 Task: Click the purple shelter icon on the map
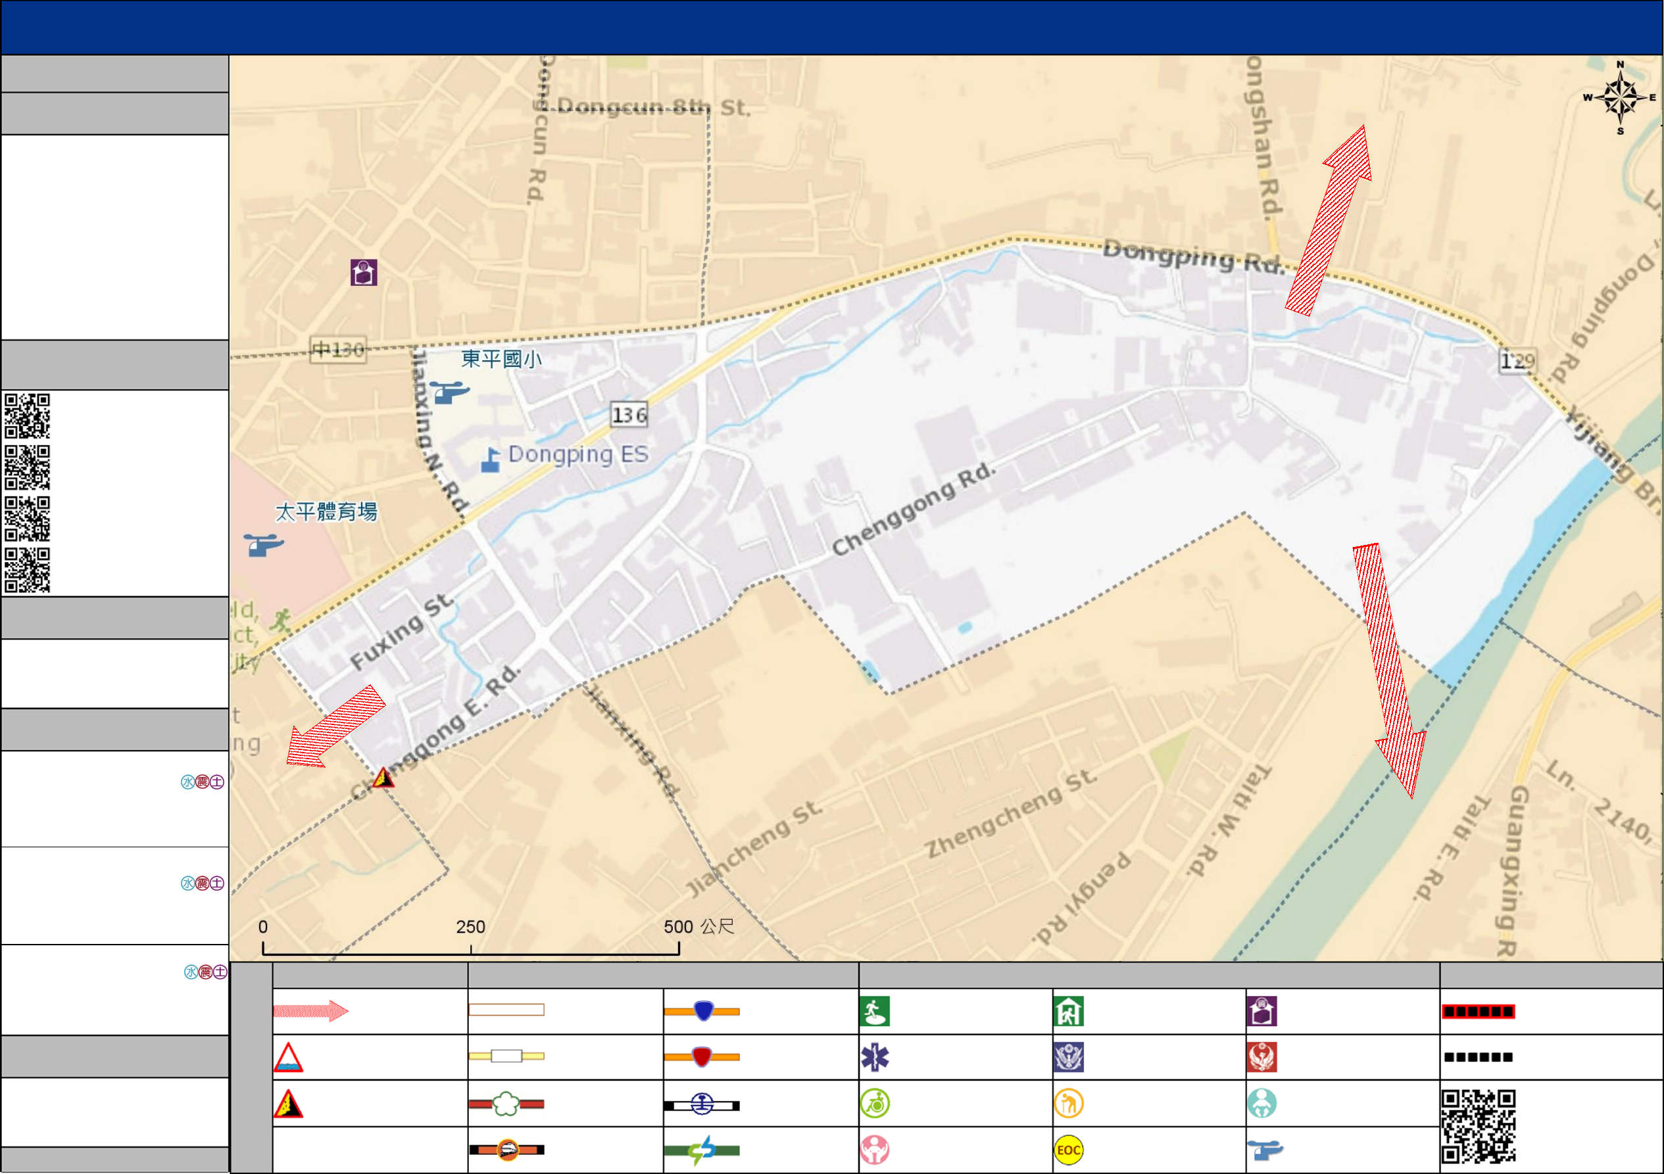click(364, 272)
